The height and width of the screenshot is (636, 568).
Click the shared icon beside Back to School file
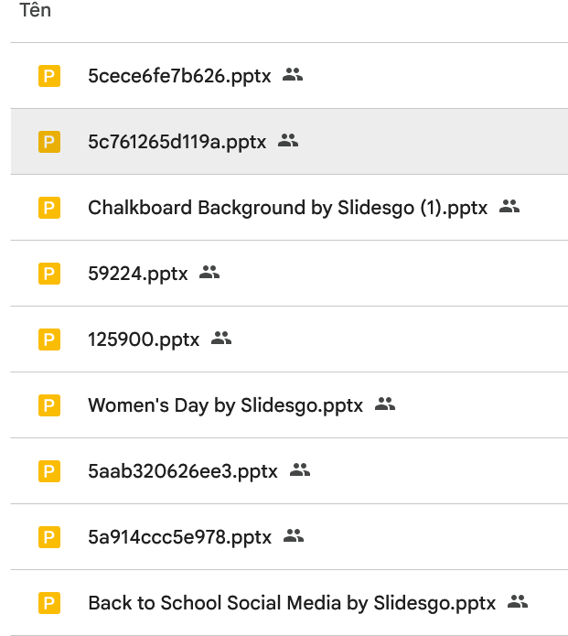coord(518,602)
